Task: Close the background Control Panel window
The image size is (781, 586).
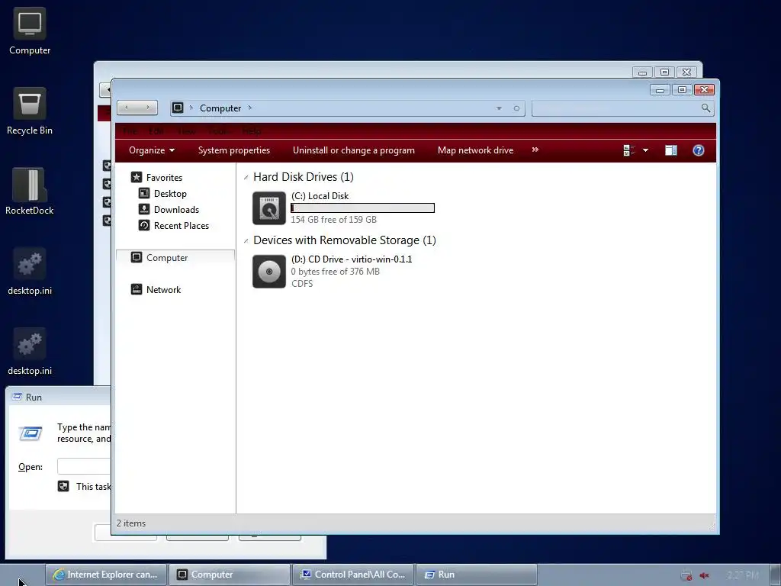Action: [686, 72]
